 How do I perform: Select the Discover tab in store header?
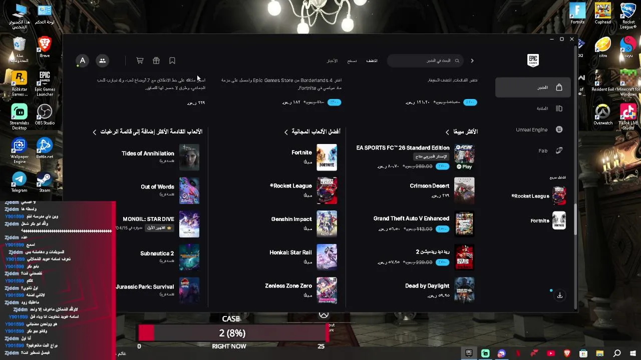[x=372, y=60]
